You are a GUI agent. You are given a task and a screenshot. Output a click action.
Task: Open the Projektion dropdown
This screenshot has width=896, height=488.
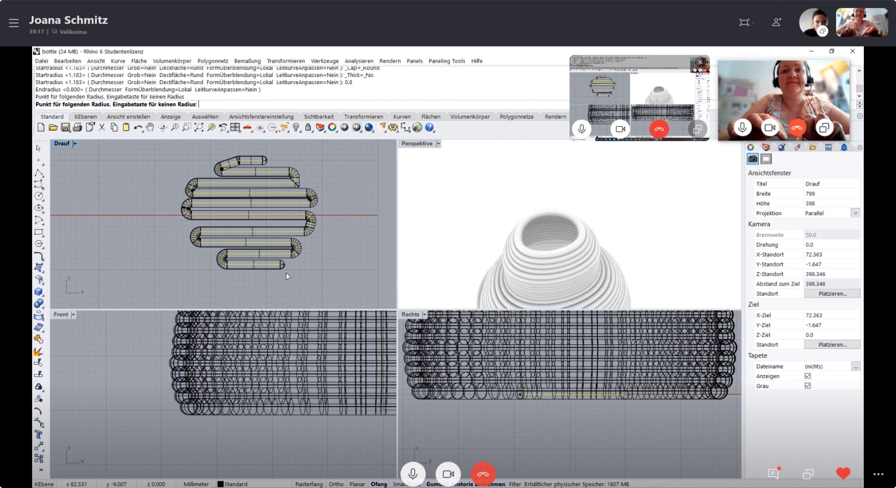[x=855, y=213]
